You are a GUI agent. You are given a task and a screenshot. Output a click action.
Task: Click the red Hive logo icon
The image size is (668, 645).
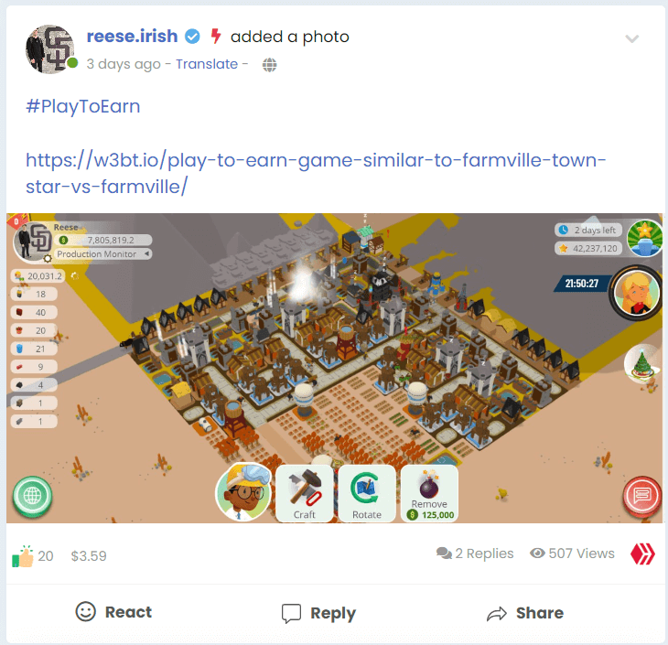[x=642, y=554]
